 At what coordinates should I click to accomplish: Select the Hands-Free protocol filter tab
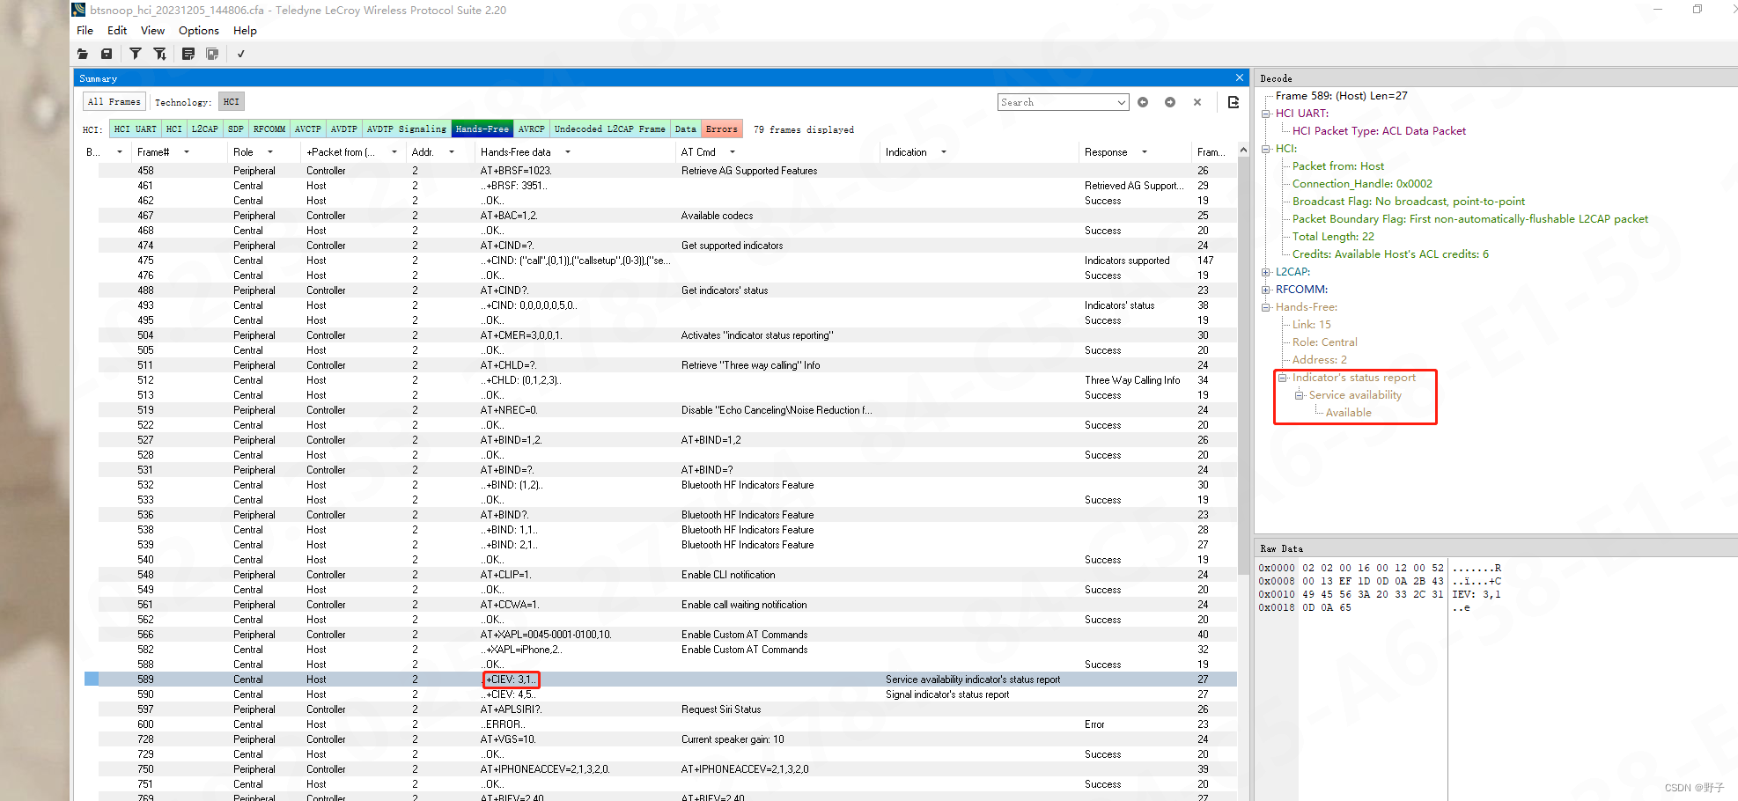[482, 129]
